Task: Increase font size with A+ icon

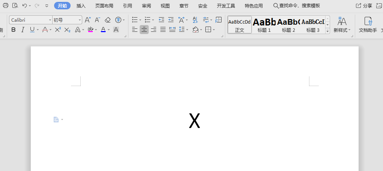Action: (87, 20)
